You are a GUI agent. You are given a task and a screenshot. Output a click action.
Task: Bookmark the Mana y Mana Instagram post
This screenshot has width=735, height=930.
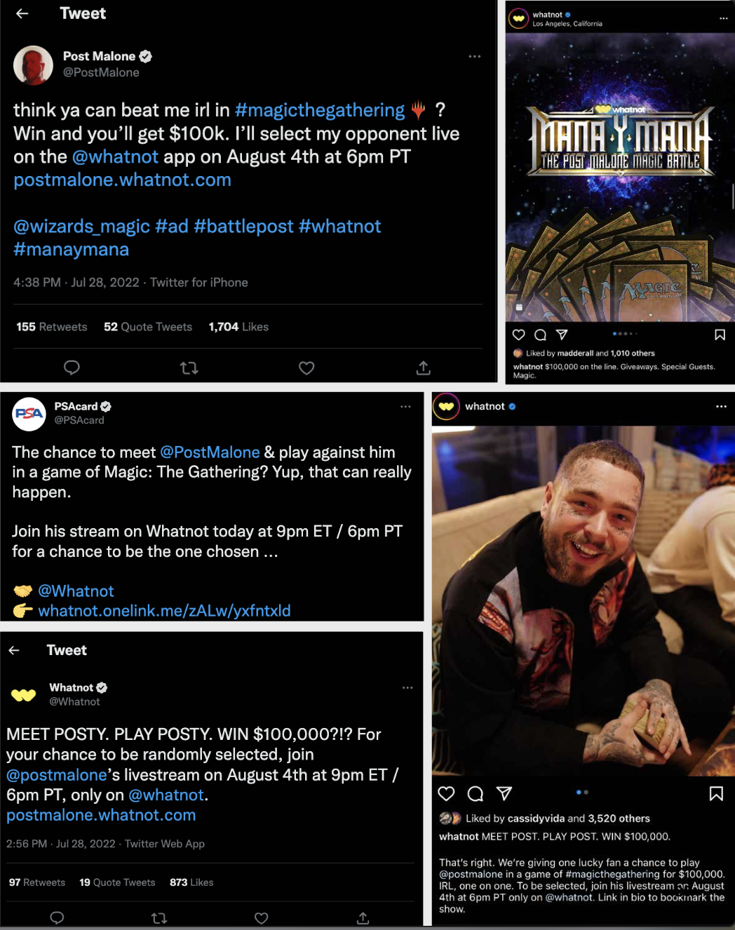(720, 335)
